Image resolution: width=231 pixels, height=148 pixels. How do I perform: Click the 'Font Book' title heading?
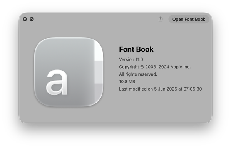(136, 49)
